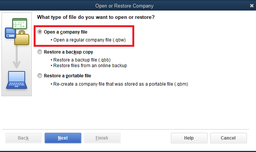Go to the previous step with the Back button
Image resolution: width=256 pixels, height=152 pixels.
coord(23,138)
